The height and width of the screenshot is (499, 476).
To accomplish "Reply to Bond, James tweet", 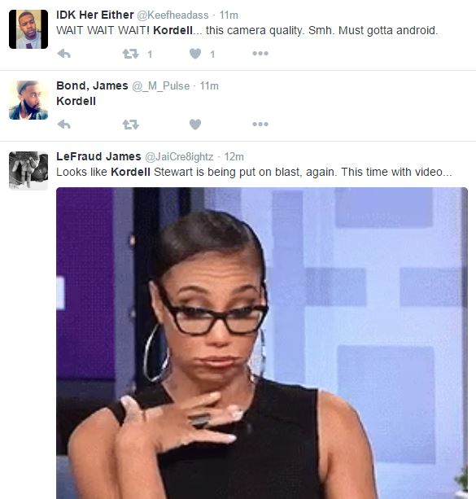I will pyautogui.click(x=64, y=125).
